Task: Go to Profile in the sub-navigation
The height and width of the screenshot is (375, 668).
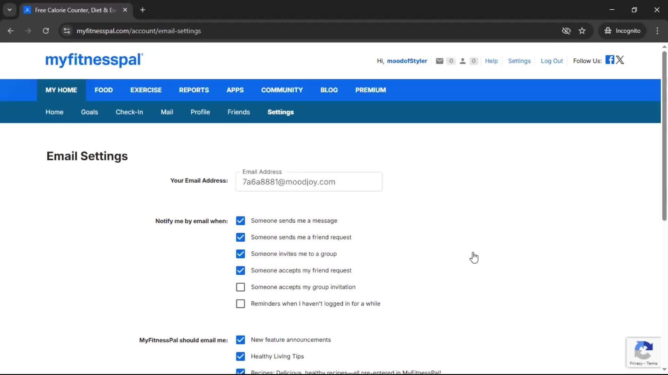Action: (x=200, y=112)
